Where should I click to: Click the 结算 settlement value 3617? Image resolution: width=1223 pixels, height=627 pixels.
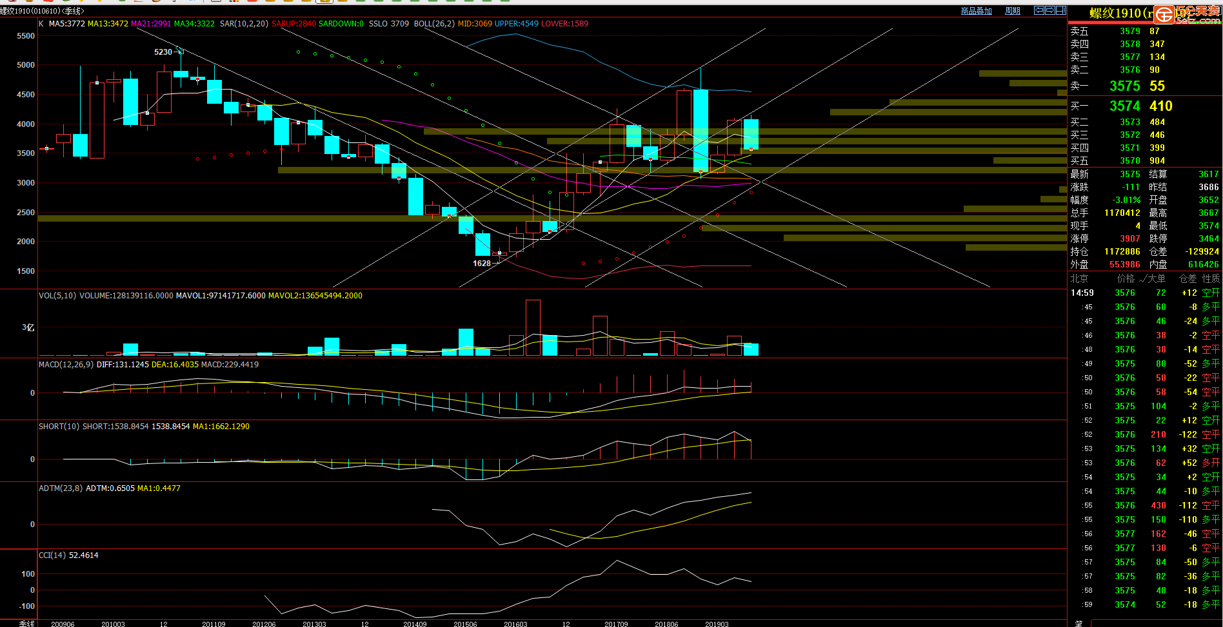(1209, 174)
